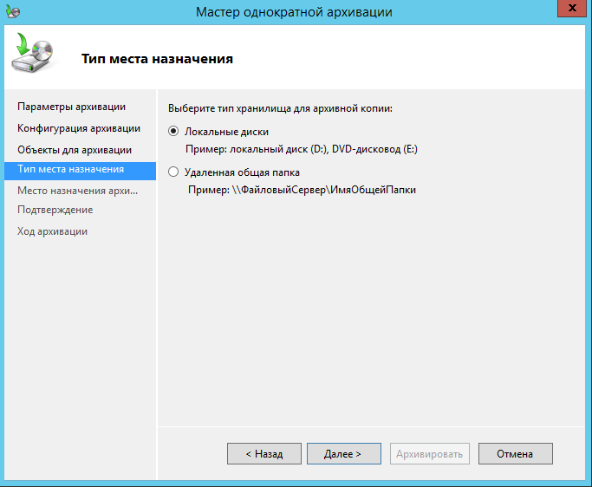Select the Локальные диски radio button
592x487 pixels.
173,132
